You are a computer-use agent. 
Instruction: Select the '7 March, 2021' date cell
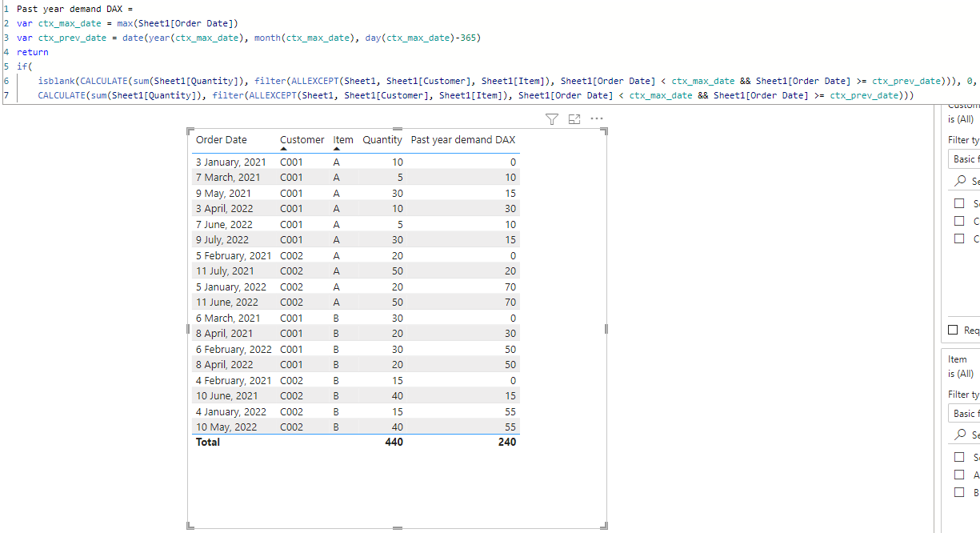pyautogui.click(x=228, y=178)
